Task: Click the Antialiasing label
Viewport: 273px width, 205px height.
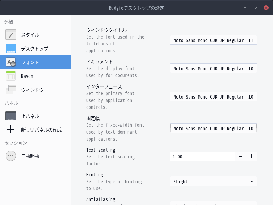Action: (x=101, y=199)
